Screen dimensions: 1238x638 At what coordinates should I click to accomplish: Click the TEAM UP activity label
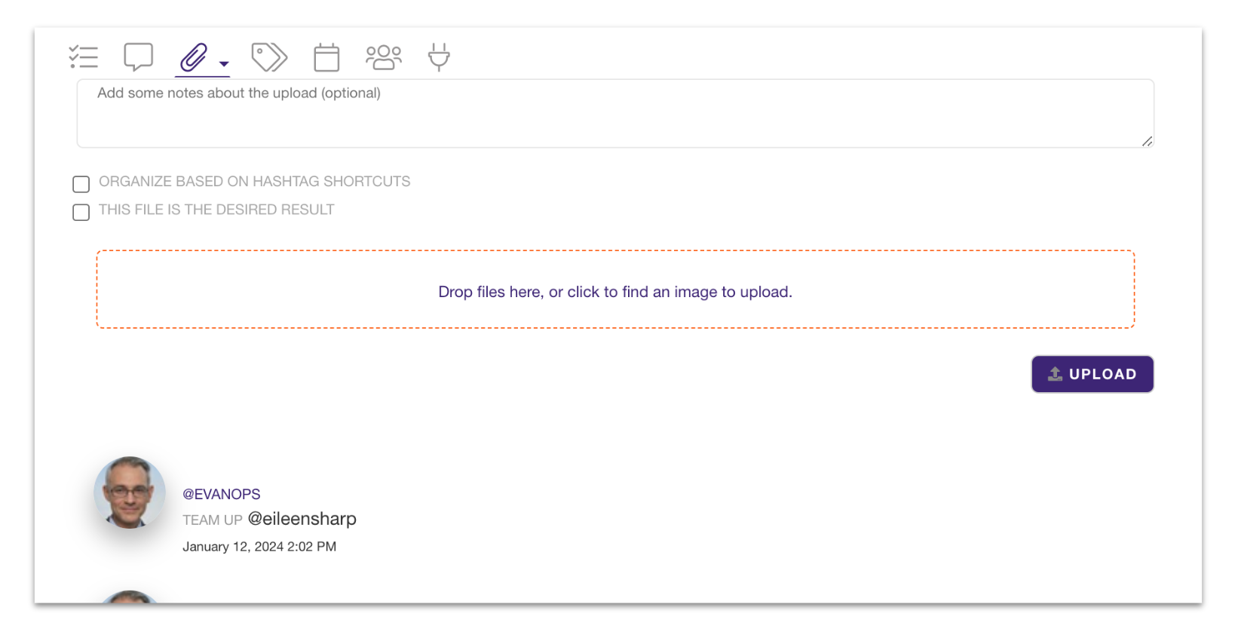pos(212,520)
